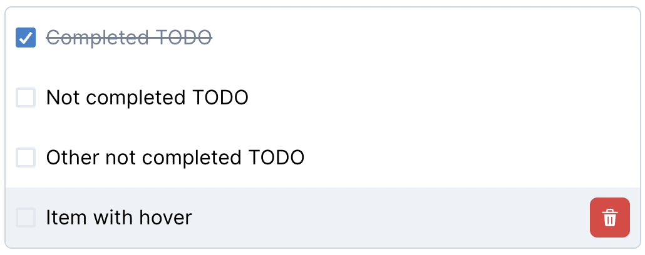Click the highlighted gray row's empty area
The image size is (645, 255).
click(388, 217)
